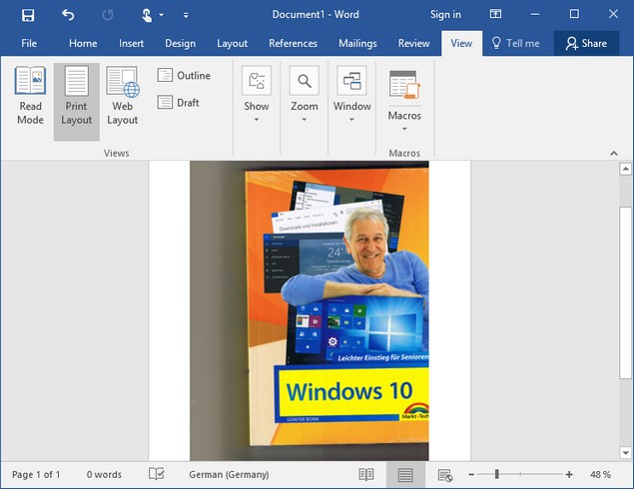Click the 48 % zoom level
Image resolution: width=634 pixels, height=489 pixels.
(600, 474)
